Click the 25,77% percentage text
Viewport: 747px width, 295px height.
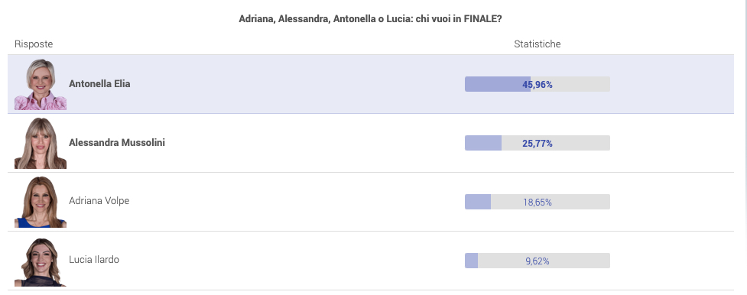[x=538, y=144]
